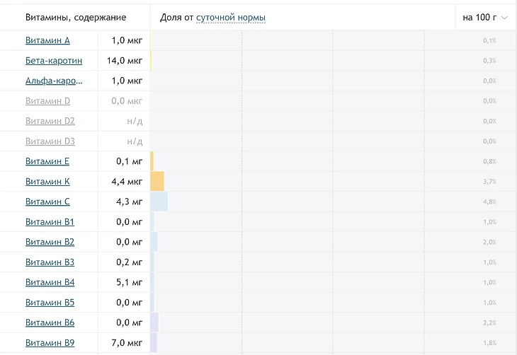The height and width of the screenshot is (355, 517).
Task: Open the Витамин B9 link
Action: [x=50, y=343]
